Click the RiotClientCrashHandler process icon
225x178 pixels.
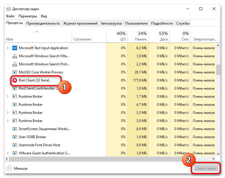point(15,88)
